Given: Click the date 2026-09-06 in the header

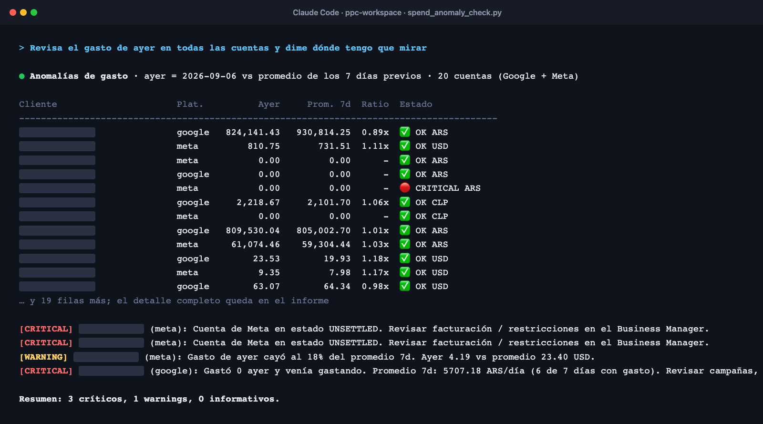Looking at the screenshot, I should (x=209, y=76).
